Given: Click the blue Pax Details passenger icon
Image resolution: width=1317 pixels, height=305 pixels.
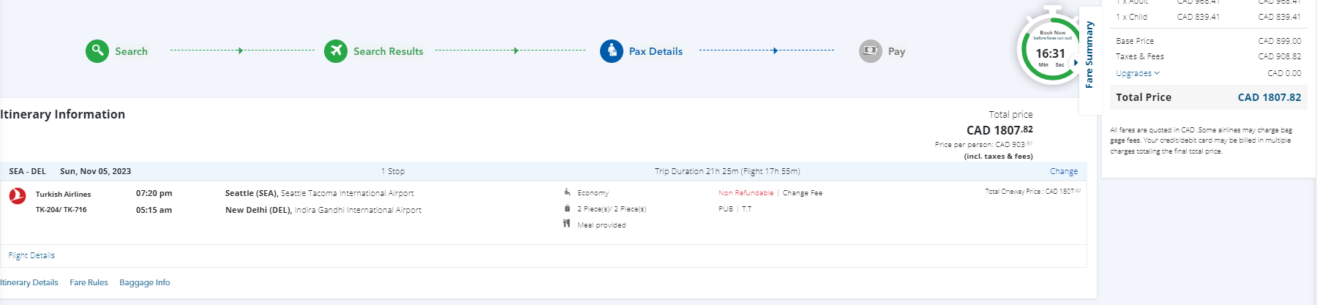Looking at the screenshot, I should pos(612,51).
